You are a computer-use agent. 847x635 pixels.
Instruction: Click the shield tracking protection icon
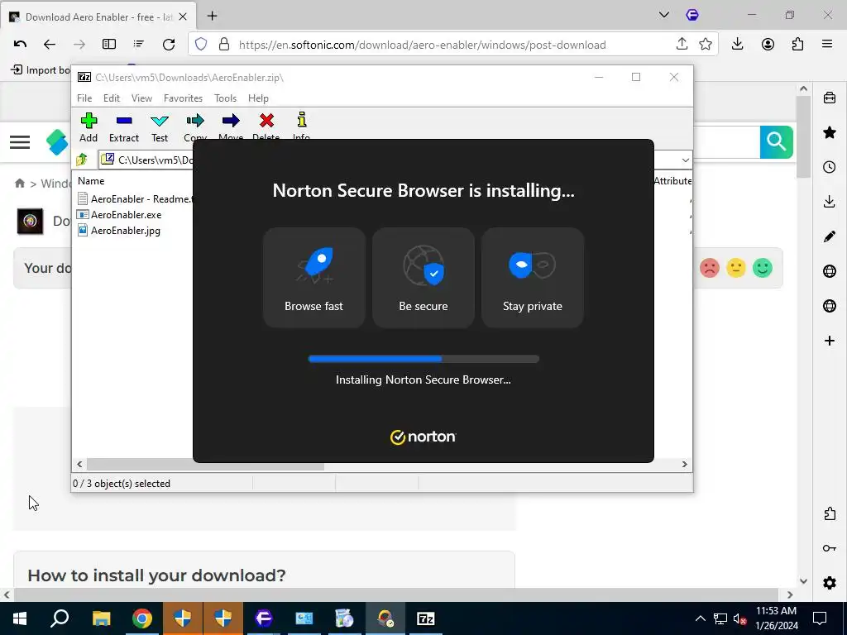pyautogui.click(x=201, y=45)
